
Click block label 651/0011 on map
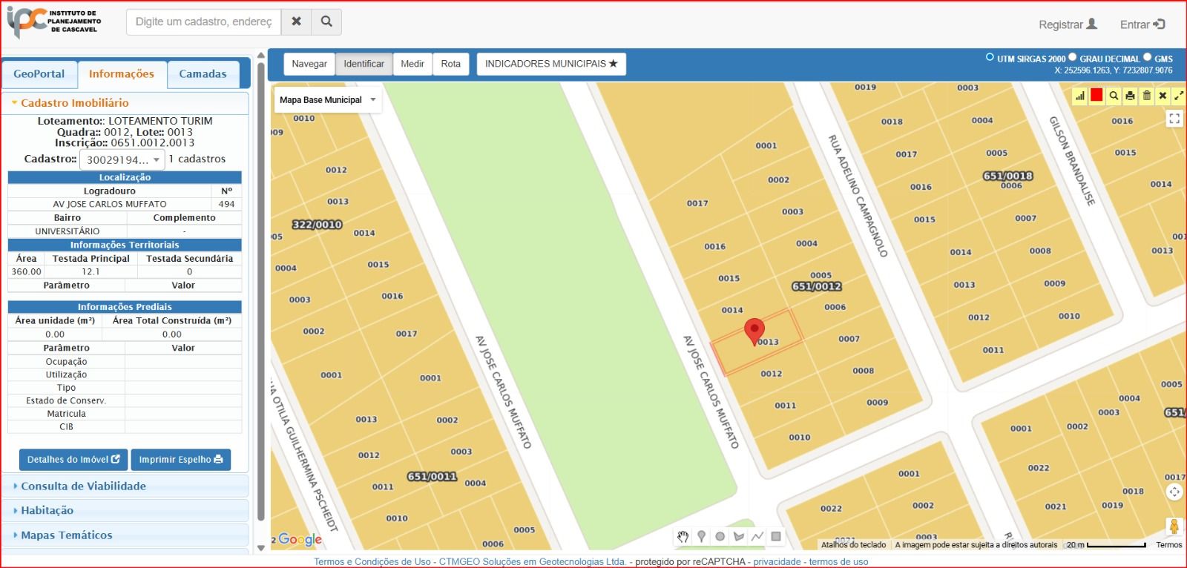tap(432, 476)
